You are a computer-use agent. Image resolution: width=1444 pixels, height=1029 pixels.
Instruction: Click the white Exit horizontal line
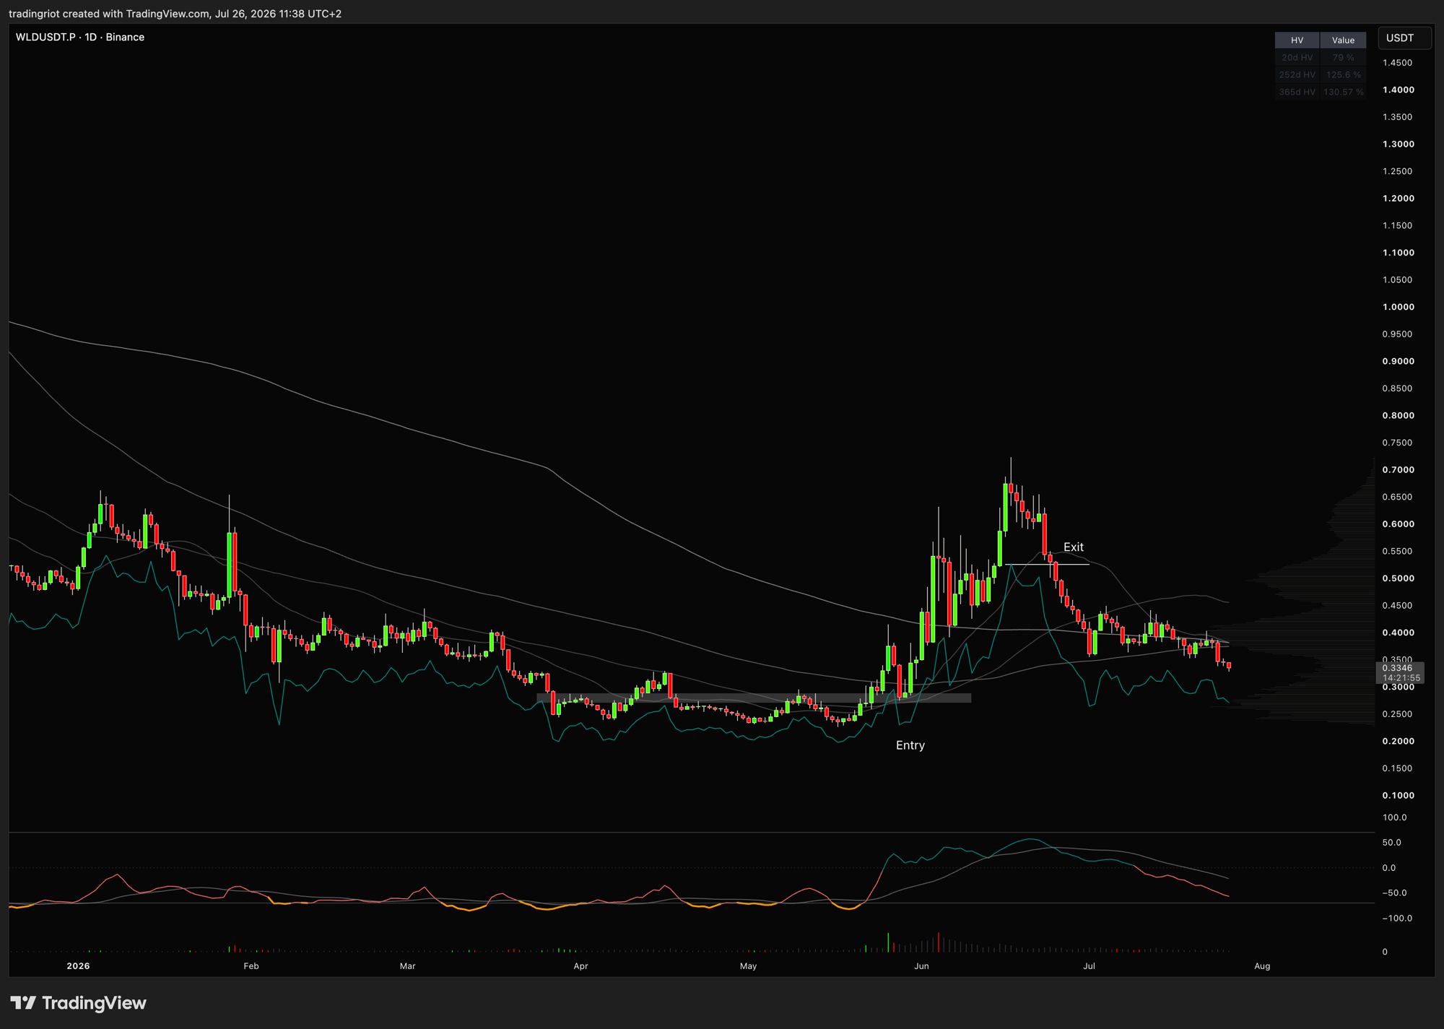(1047, 564)
